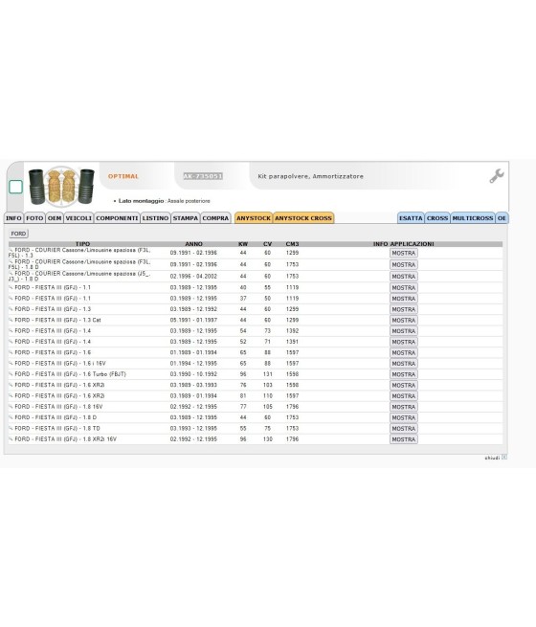
Task: Open the COMPONENTI tab
Action: point(117,218)
